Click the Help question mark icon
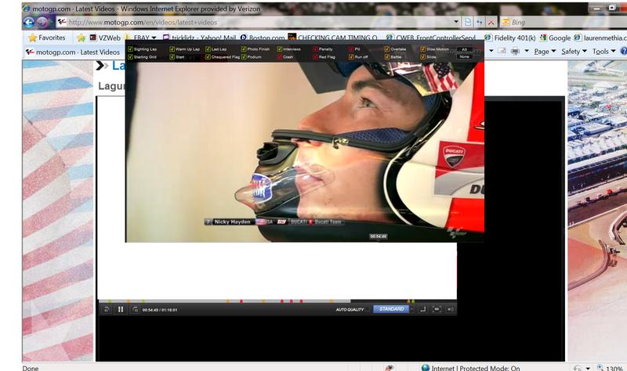Screen dimensions: 627x371 pyautogui.click(x=623, y=51)
